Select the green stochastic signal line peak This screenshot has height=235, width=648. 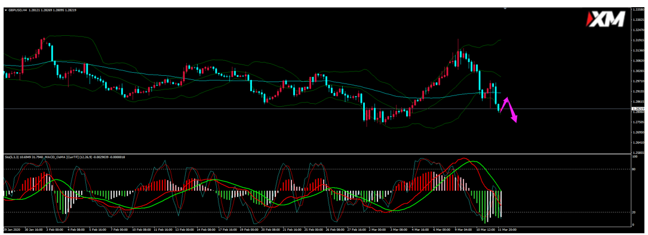pyautogui.click(x=475, y=162)
